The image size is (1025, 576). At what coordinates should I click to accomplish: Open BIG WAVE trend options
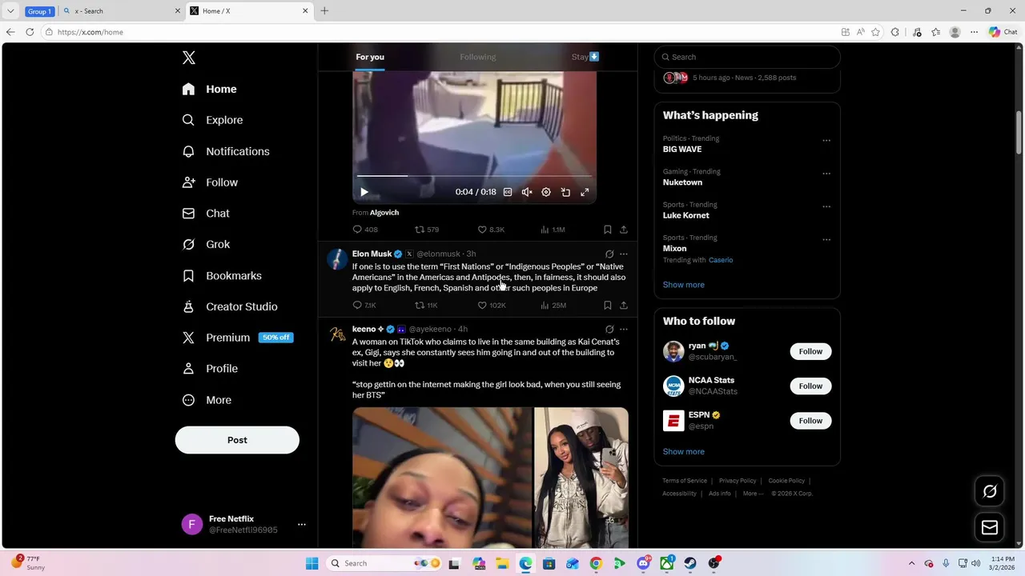click(x=826, y=141)
